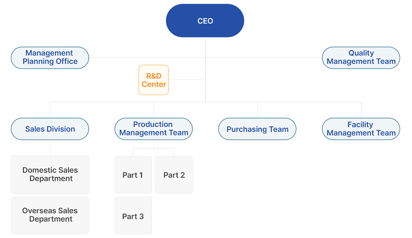Click the "Purchasing Team" text
The width and height of the screenshot is (412, 238).
[257, 129]
